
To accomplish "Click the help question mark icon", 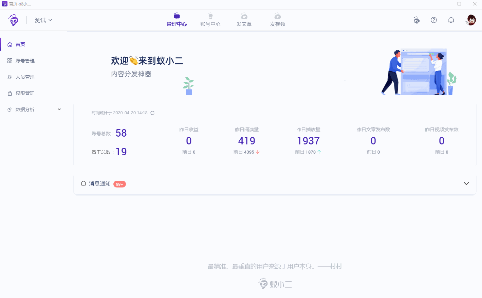I will pos(434,20).
